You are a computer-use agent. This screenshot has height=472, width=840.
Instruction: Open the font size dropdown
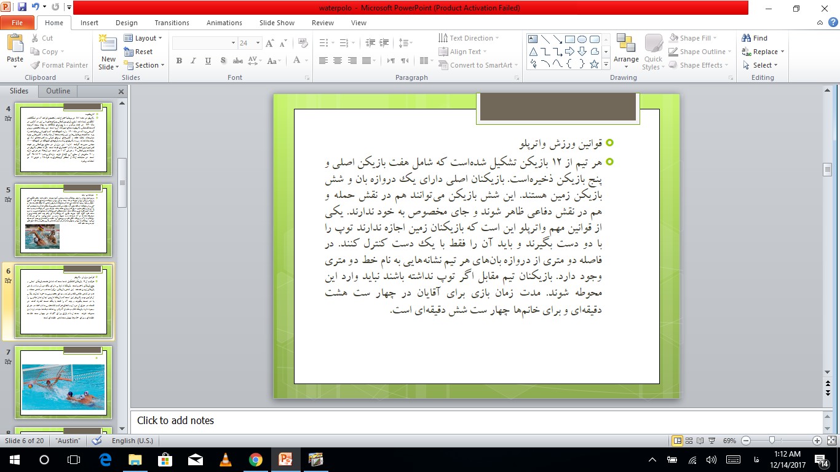click(x=258, y=43)
